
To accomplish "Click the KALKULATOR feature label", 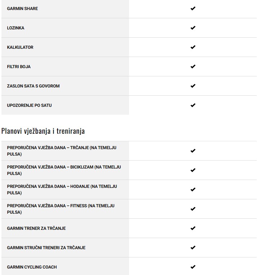I will (x=20, y=47).
